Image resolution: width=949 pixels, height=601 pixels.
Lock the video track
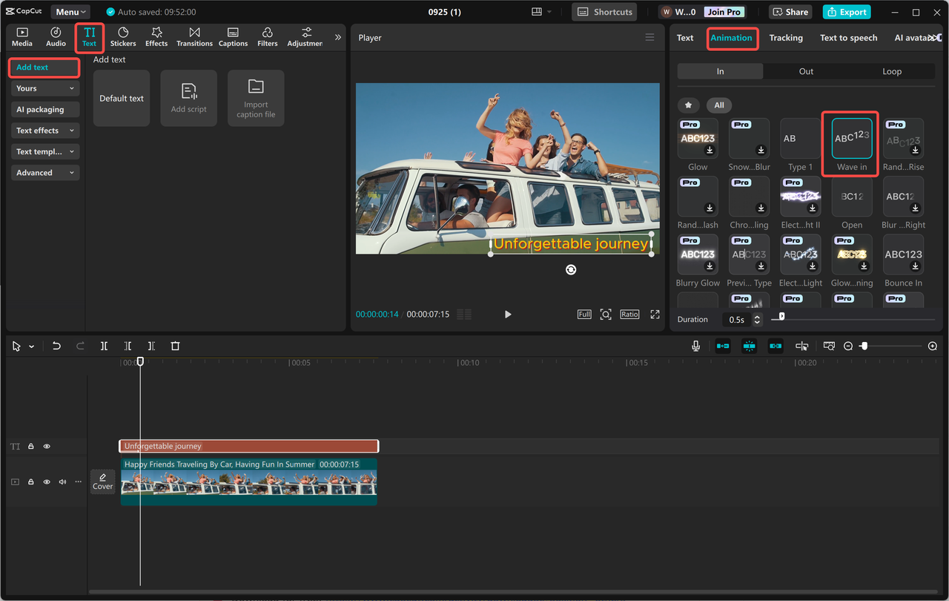coord(30,482)
